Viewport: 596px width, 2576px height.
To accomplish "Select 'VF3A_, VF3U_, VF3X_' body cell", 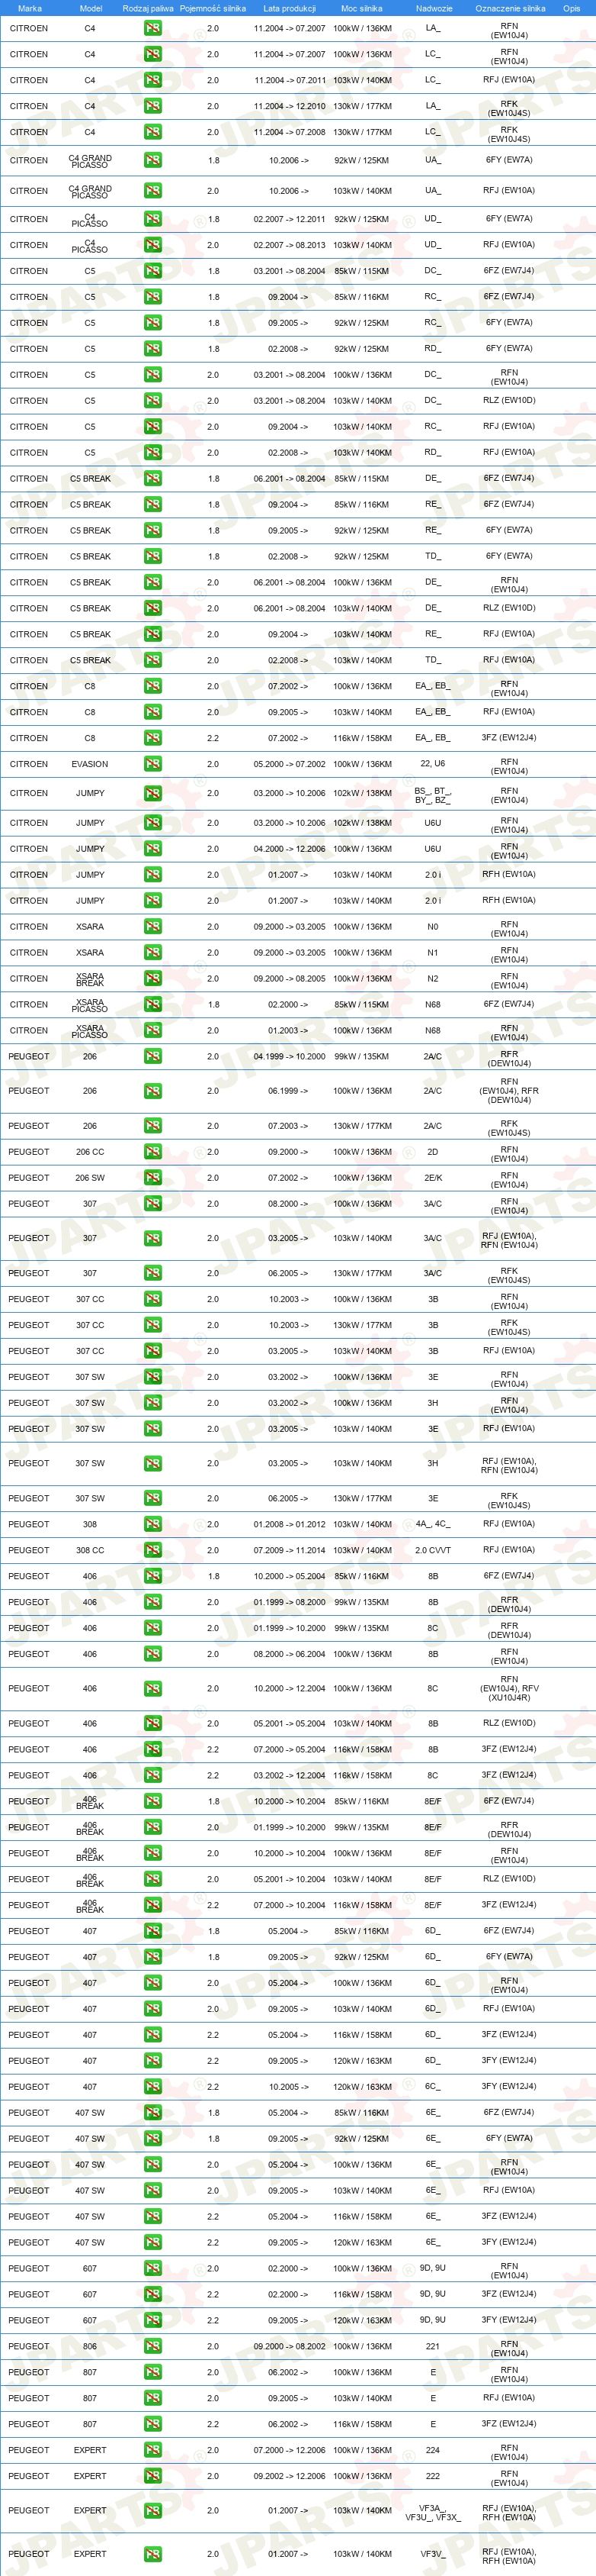I will coord(432,2513).
